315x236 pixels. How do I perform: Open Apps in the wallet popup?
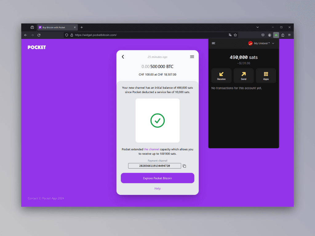coord(266,76)
